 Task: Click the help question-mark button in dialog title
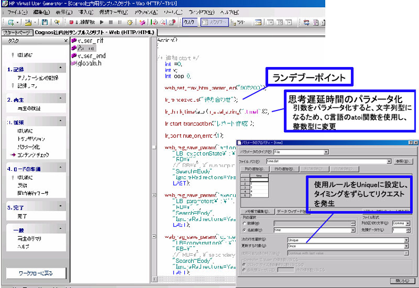click(411, 143)
